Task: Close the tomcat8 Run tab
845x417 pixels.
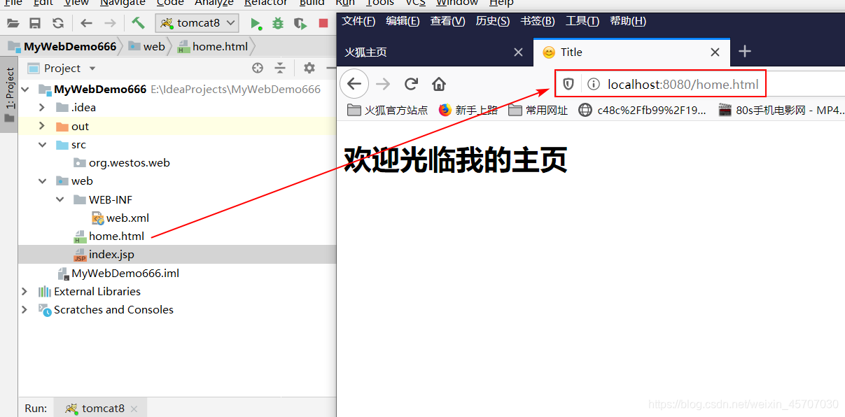Action: pos(134,409)
